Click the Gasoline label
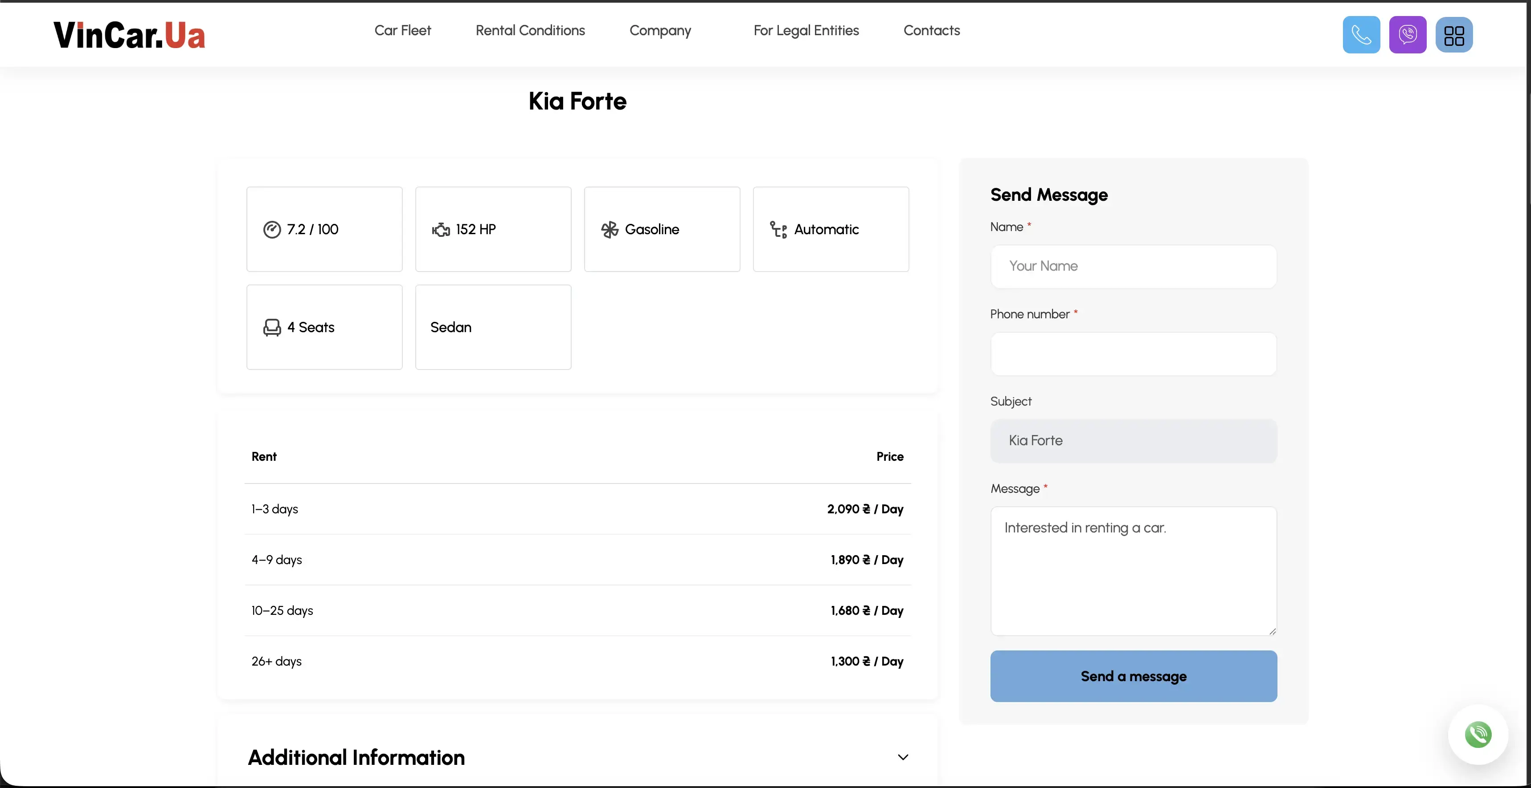The image size is (1531, 788). tap(652, 230)
